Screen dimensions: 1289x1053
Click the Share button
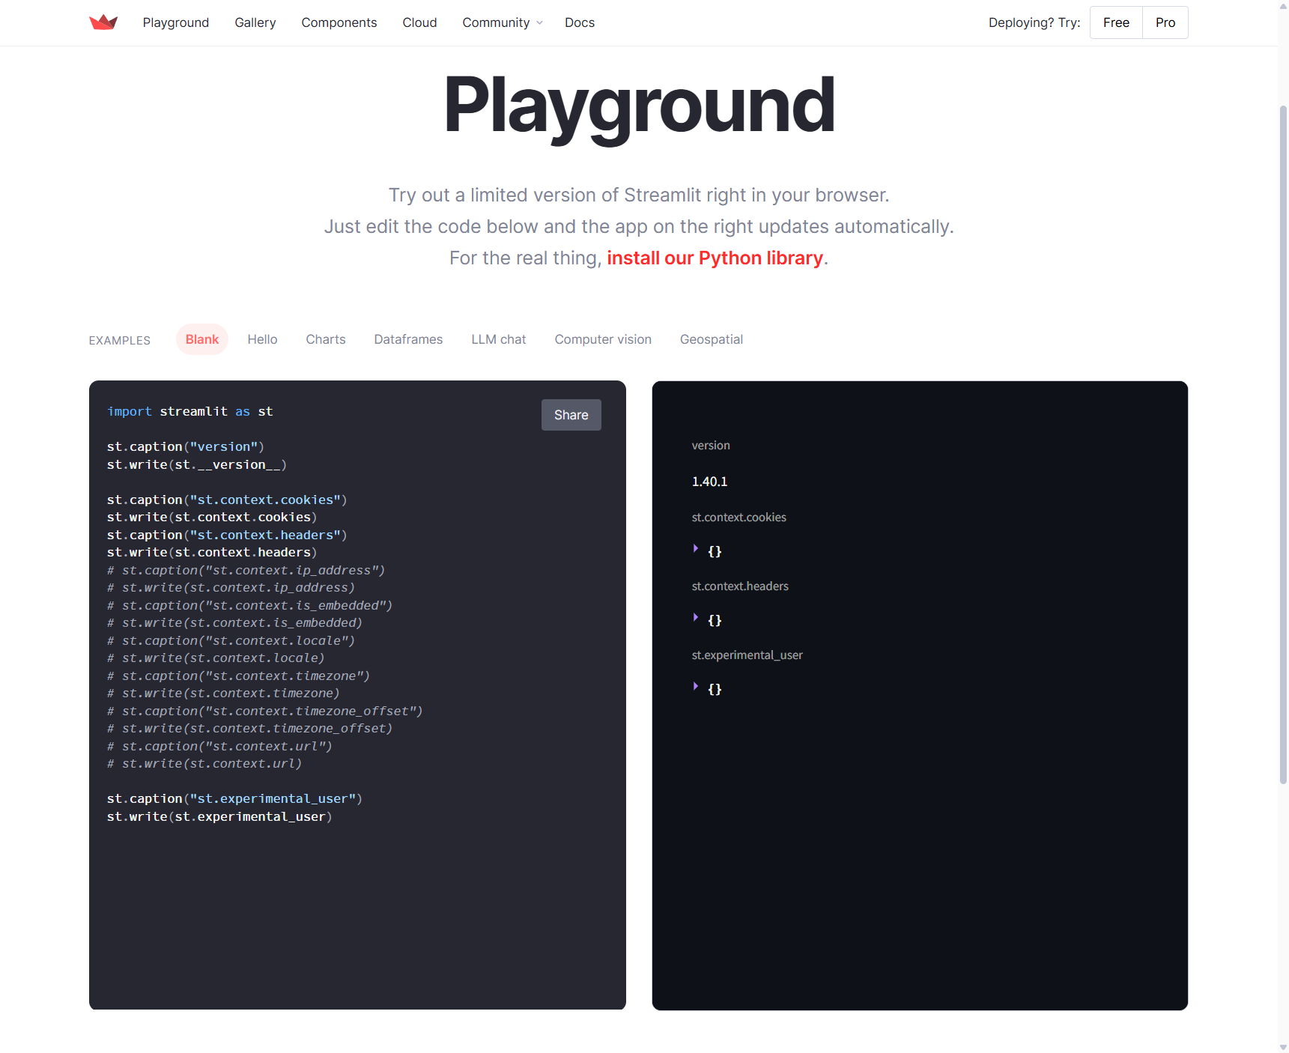pos(571,414)
